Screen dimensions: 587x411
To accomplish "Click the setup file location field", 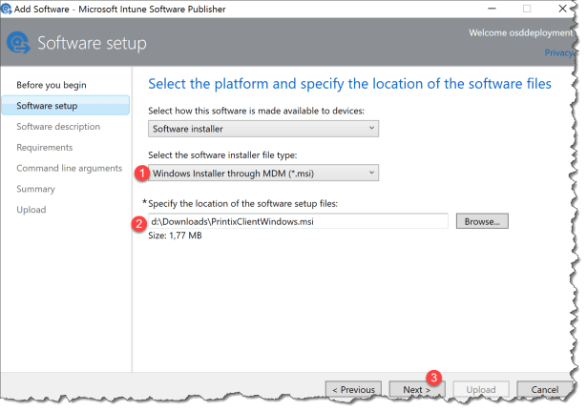I will [x=298, y=221].
